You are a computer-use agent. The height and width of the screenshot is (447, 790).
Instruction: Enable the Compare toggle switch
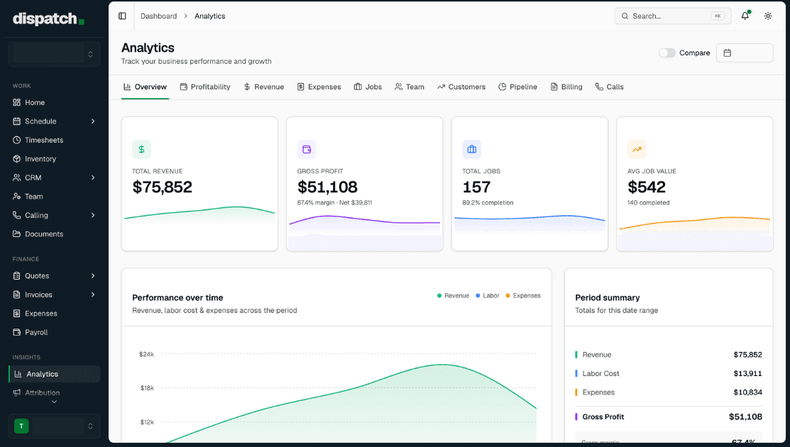[666, 53]
